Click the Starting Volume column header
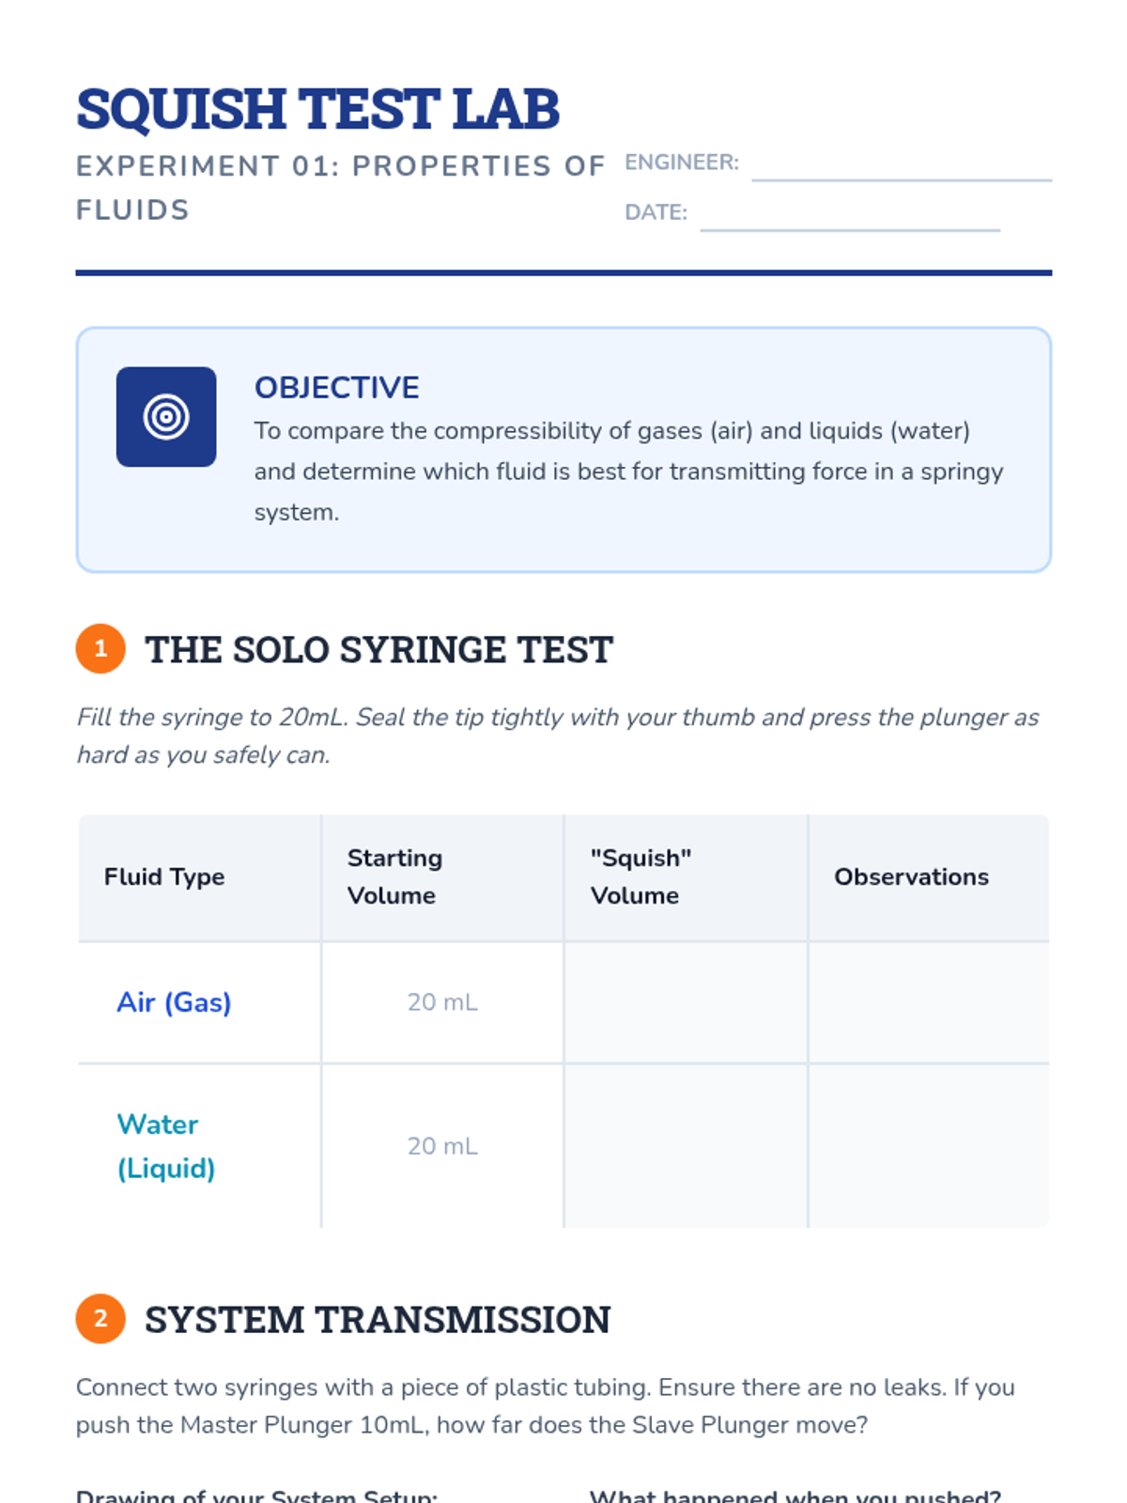This screenshot has width=1127, height=1503. [x=394, y=876]
